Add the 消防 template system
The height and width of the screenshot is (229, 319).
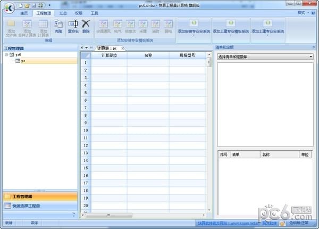(x=156, y=27)
